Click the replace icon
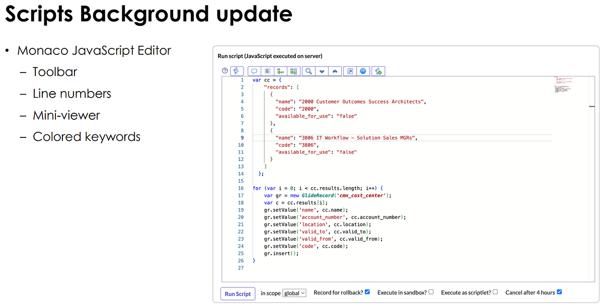This screenshot has height=306, width=604. (x=281, y=71)
